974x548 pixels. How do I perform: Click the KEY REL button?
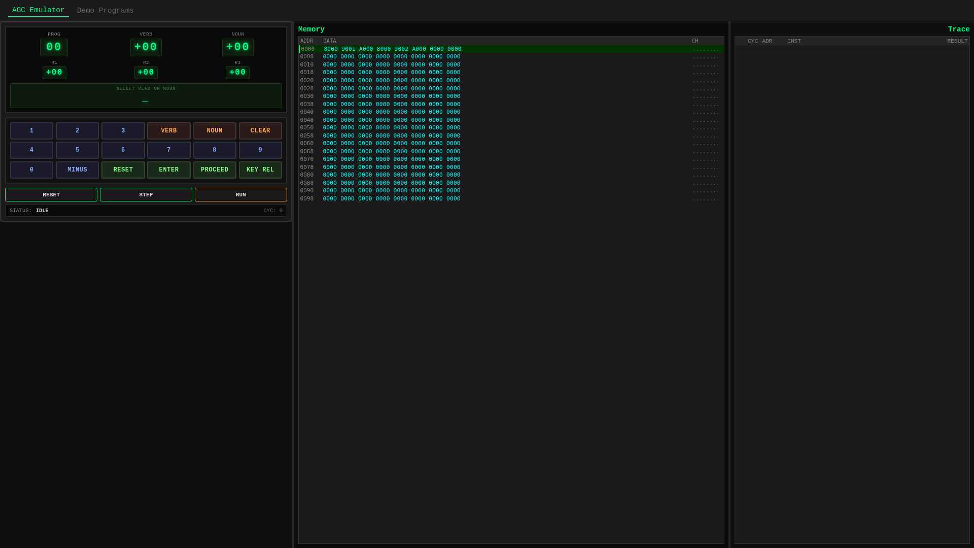point(260,170)
